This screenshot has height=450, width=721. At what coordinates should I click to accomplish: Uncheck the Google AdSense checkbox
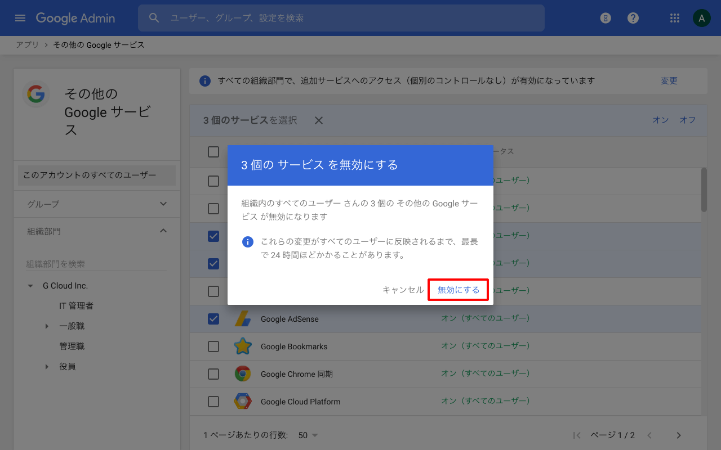coord(213,319)
